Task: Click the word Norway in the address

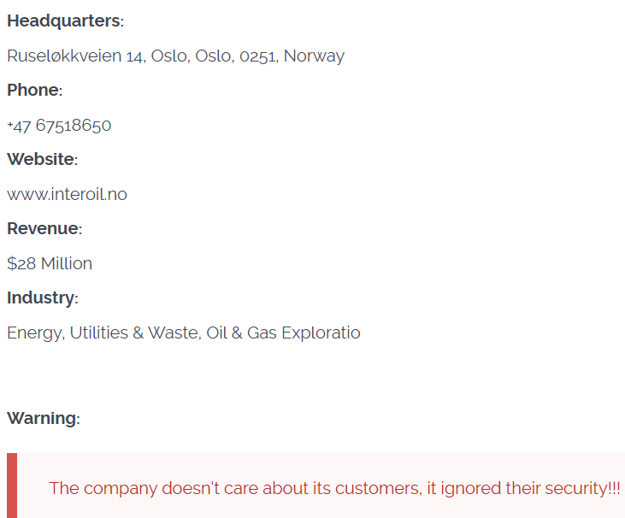Action: point(314,56)
